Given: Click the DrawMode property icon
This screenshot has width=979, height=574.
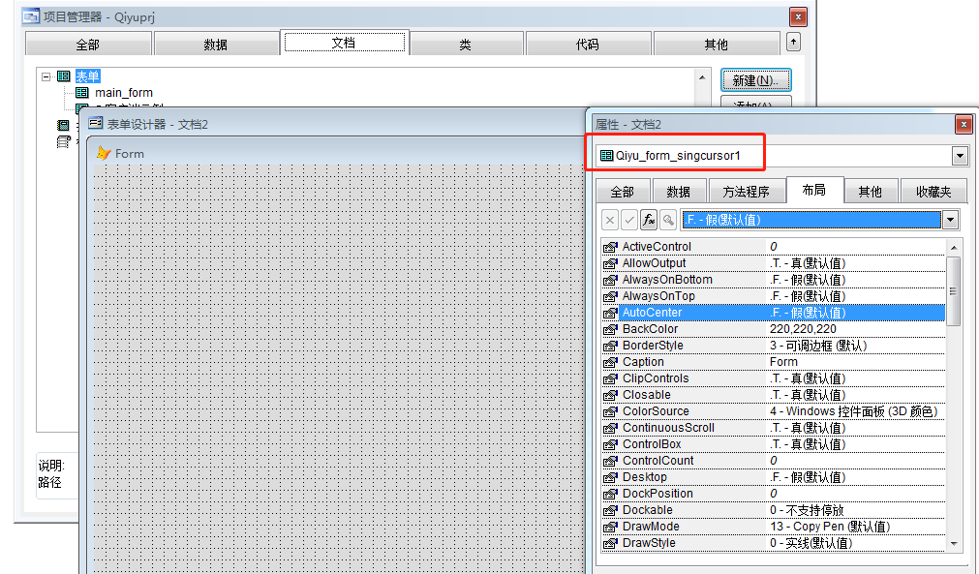Looking at the screenshot, I should (610, 528).
